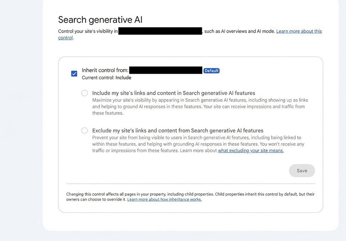Click the Exclude option's title label
This screenshot has height=241, width=346.
(x=178, y=130)
